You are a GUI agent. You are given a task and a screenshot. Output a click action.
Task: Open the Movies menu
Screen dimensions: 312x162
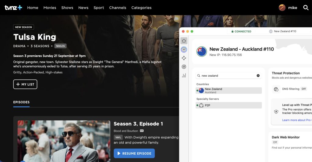(x=50, y=8)
